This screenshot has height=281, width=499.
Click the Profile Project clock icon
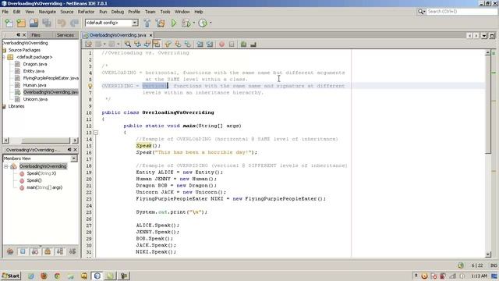203,23
